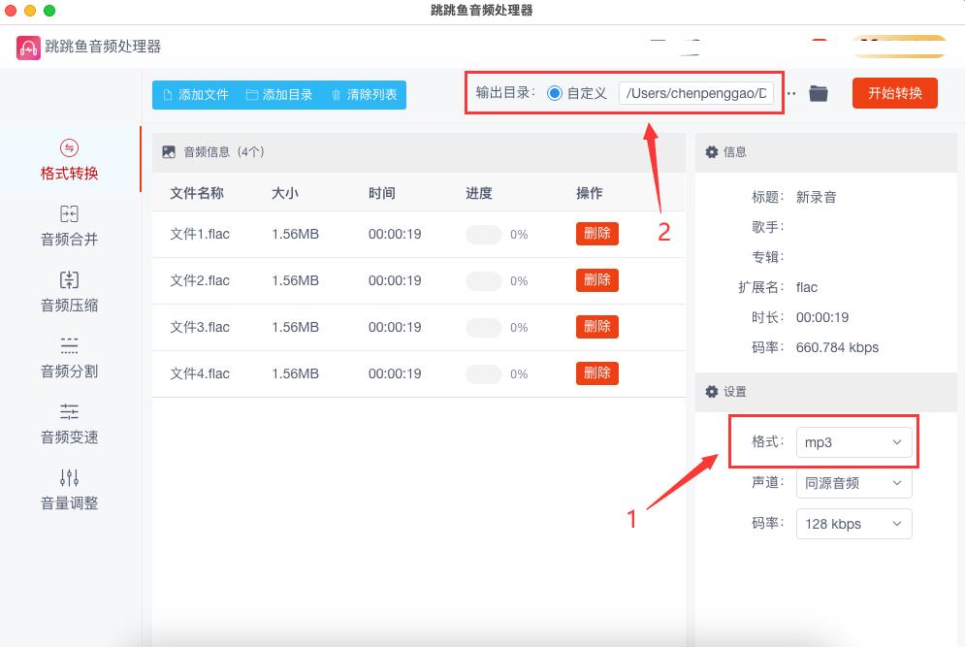Image resolution: width=965 pixels, height=647 pixels.
Task: Open the 音频合并 tool
Action: point(68,223)
